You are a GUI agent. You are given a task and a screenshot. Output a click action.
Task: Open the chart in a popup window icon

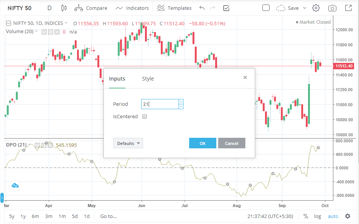point(348,8)
